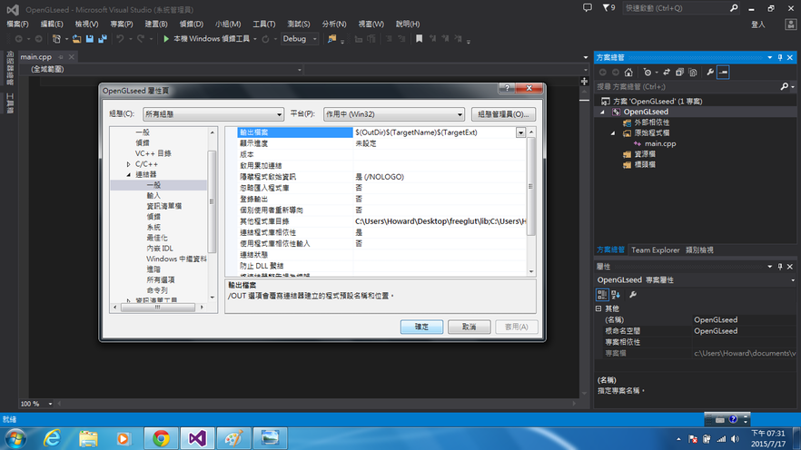
Task: Open the feedback speech bubble icon
Action: pyautogui.click(x=588, y=8)
